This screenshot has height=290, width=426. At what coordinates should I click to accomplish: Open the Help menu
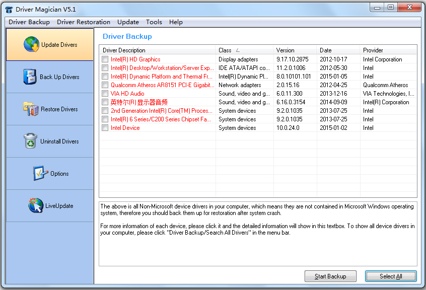tap(176, 22)
